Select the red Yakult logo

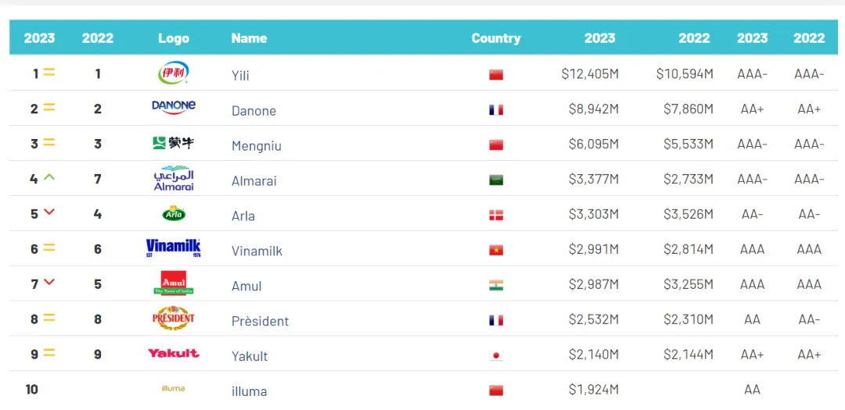[x=173, y=353]
